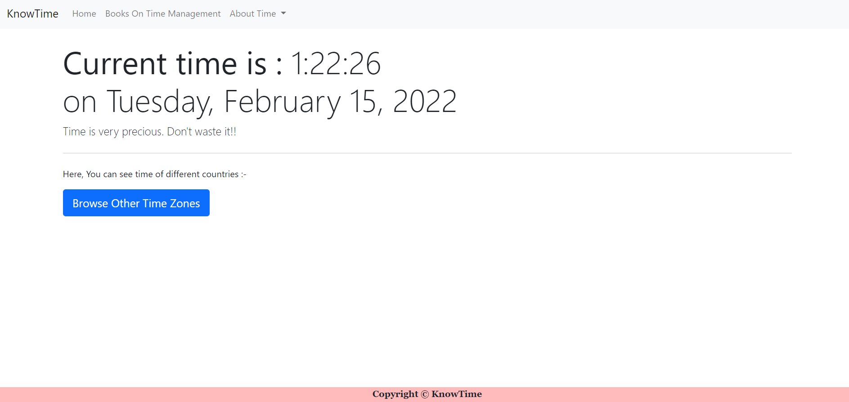
Task: Open the Books On Time Management link
Action: coord(162,13)
